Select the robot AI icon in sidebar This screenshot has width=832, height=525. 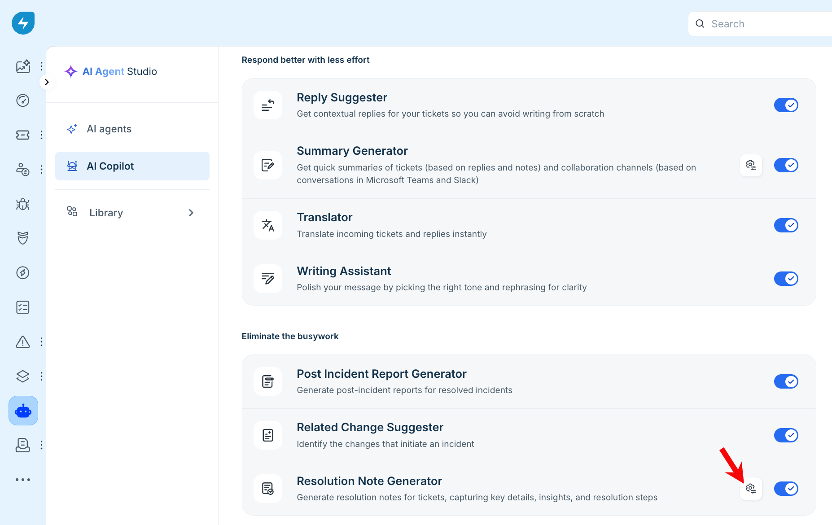23,411
